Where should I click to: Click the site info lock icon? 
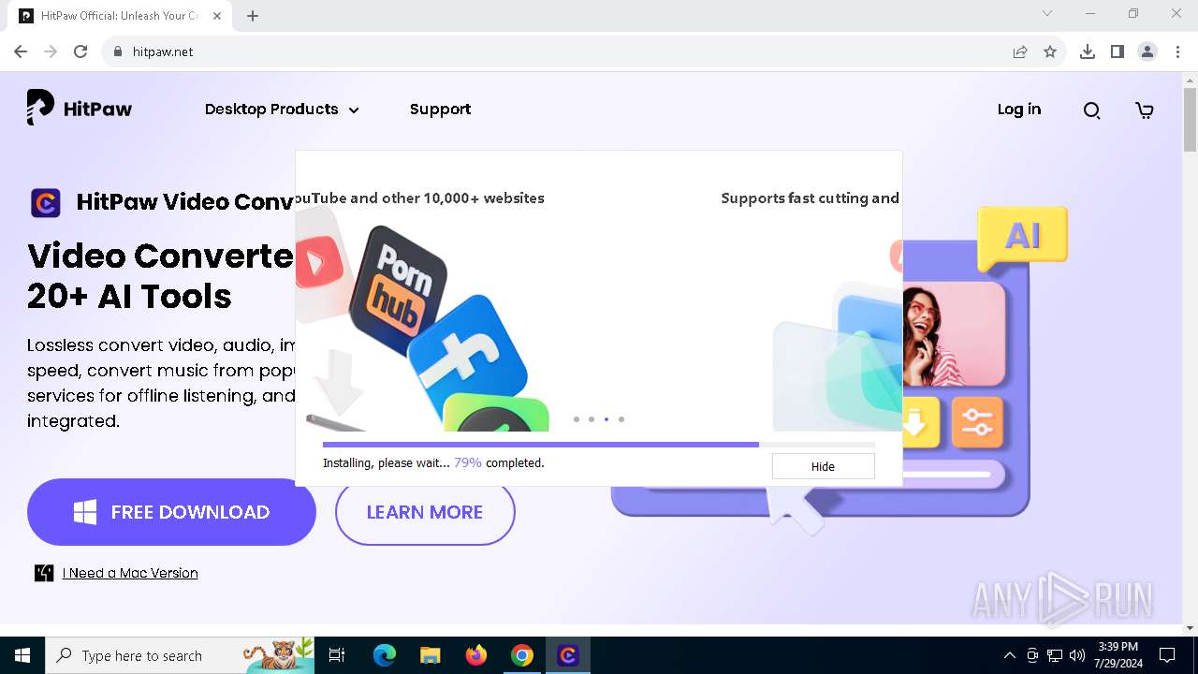point(117,51)
